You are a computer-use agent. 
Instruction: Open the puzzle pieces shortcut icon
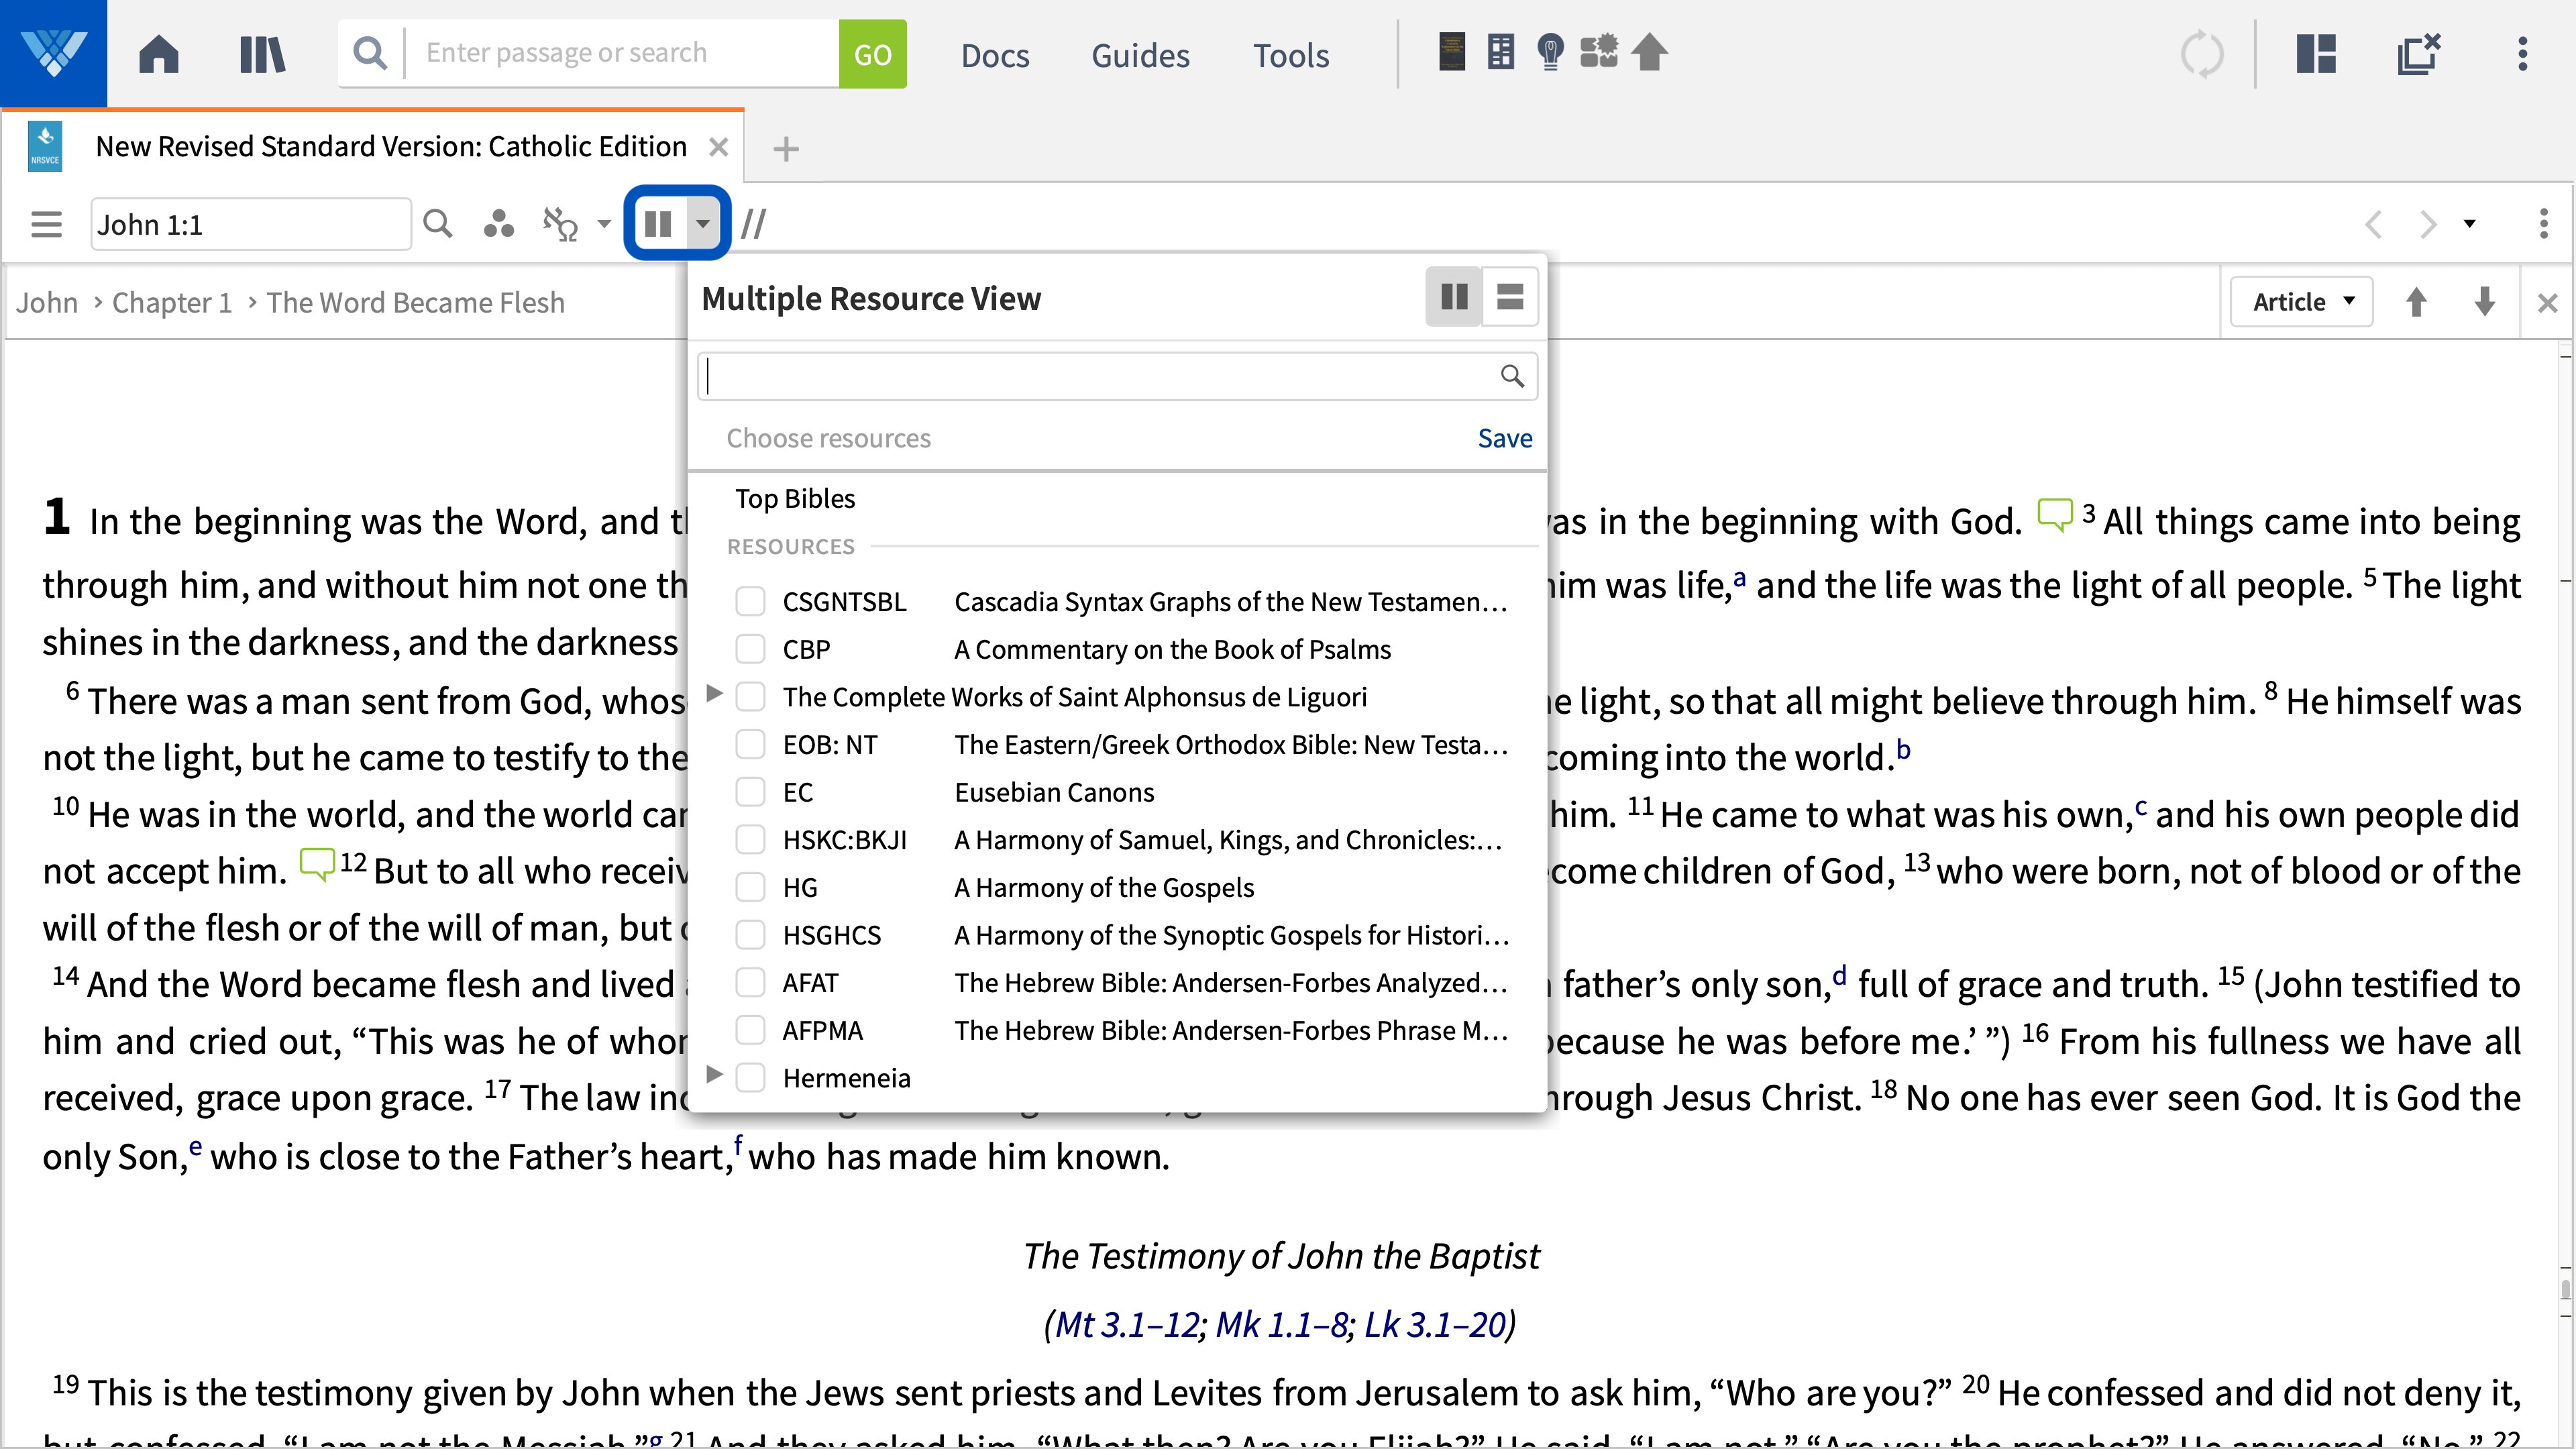1599,52
